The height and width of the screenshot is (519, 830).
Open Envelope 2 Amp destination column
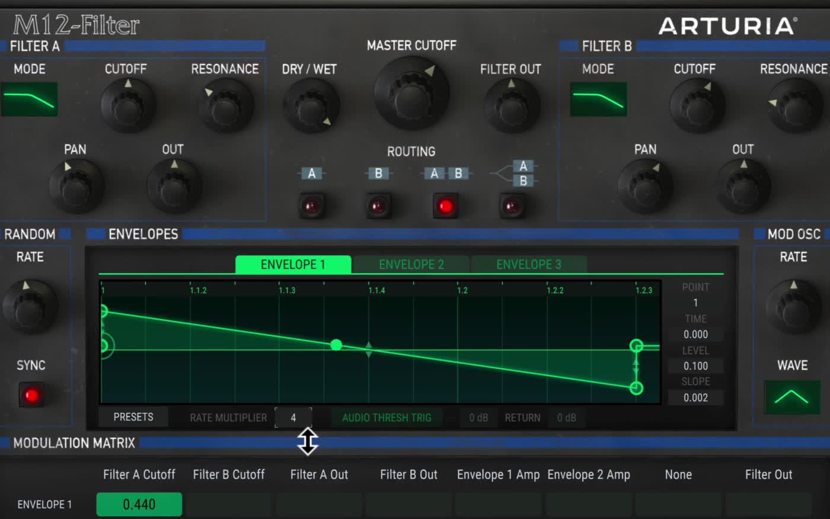pos(589,475)
